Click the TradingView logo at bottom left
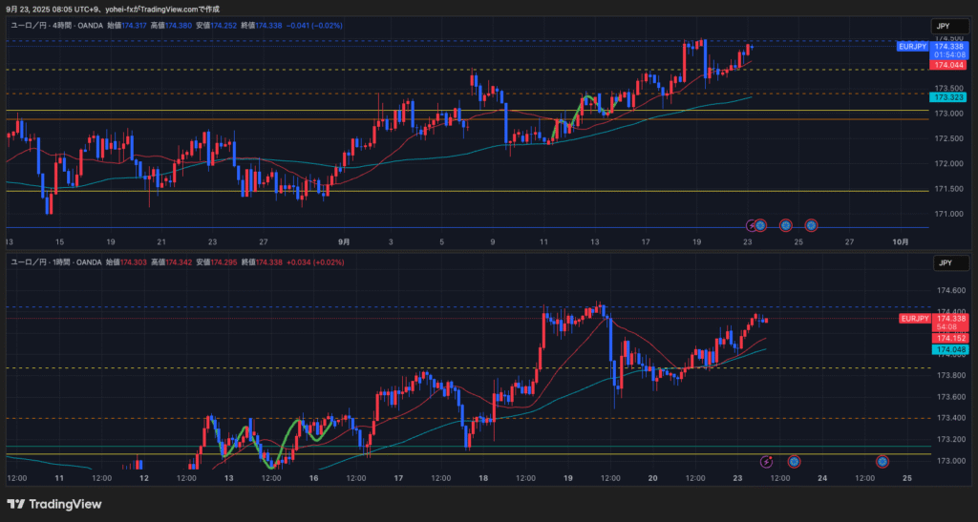Image resolution: width=978 pixels, height=522 pixels. [x=54, y=504]
